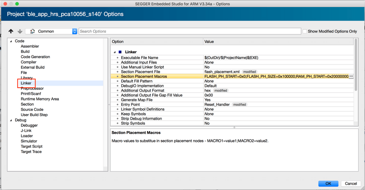This screenshot has width=365, height=190.
Task: Select Additional Output Format option
Action: [x=143, y=91]
